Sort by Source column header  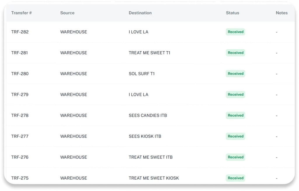pos(67,13)
